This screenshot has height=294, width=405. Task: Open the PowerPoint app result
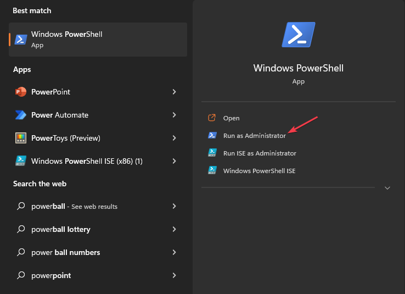tap(98, 92)
